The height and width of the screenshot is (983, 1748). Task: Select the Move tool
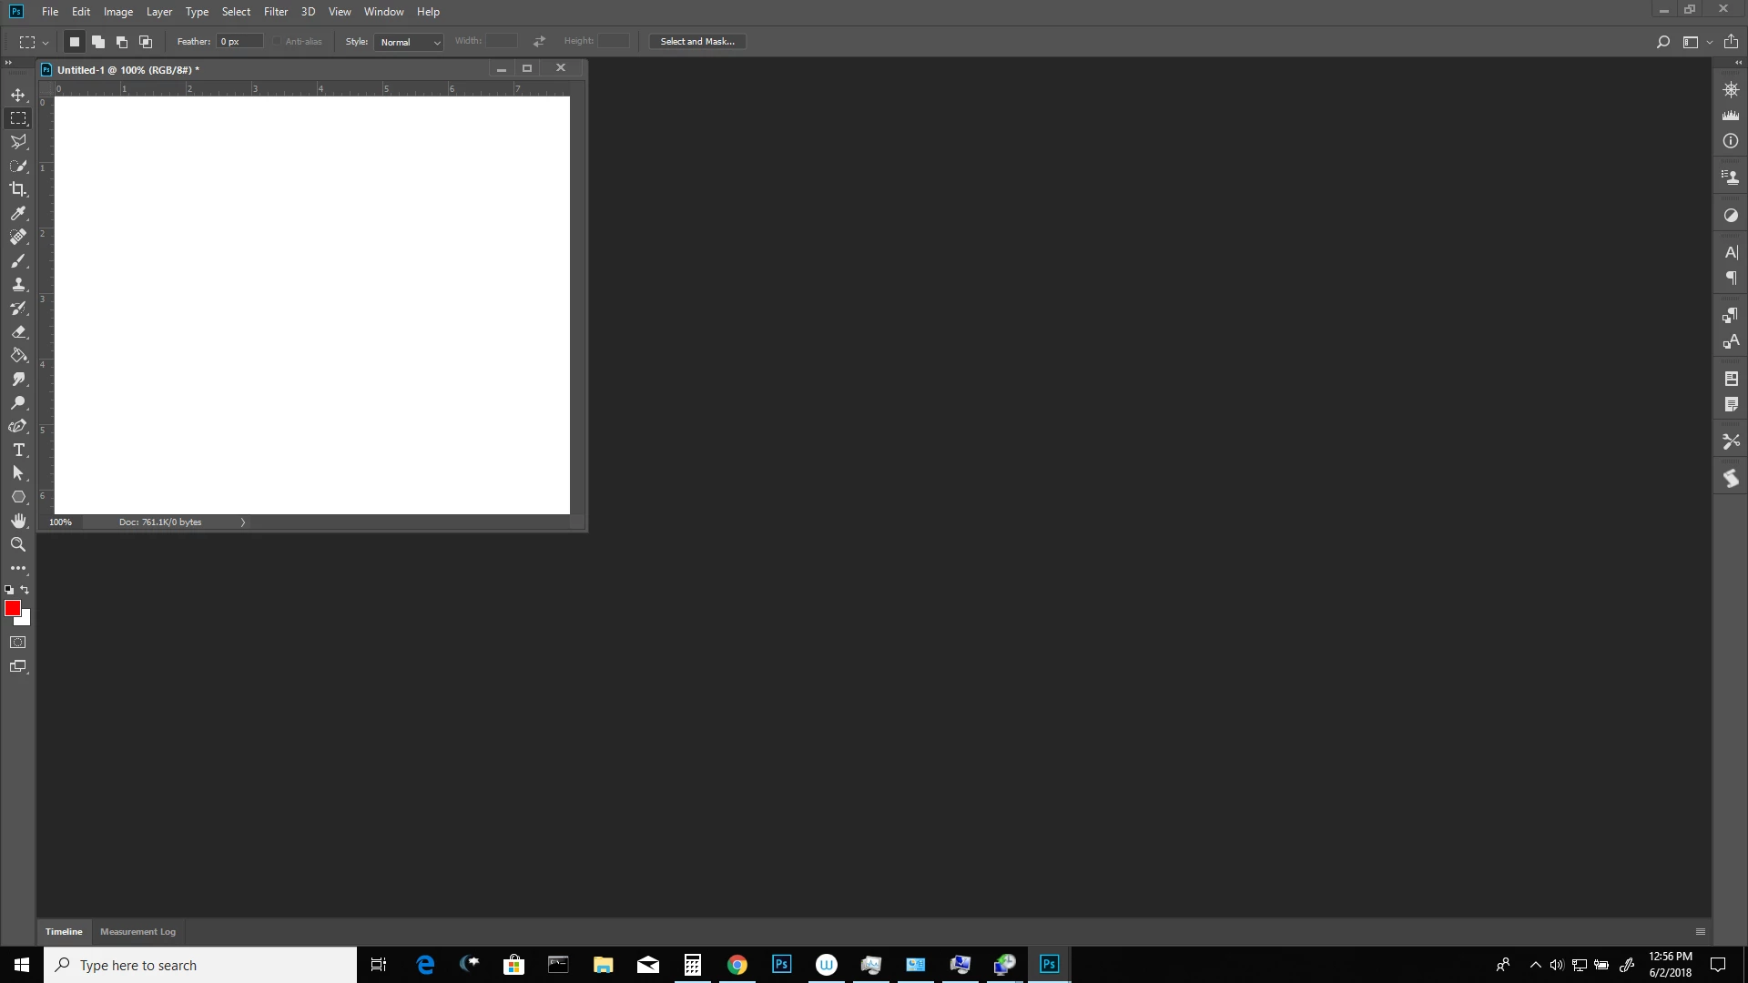pyautogui.click(x=18, y=95)
